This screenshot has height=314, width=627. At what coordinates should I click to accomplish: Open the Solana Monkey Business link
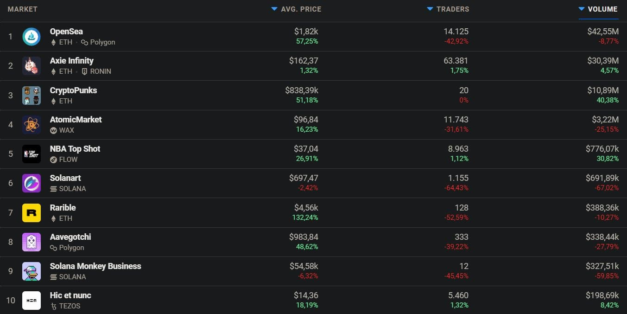95,266
